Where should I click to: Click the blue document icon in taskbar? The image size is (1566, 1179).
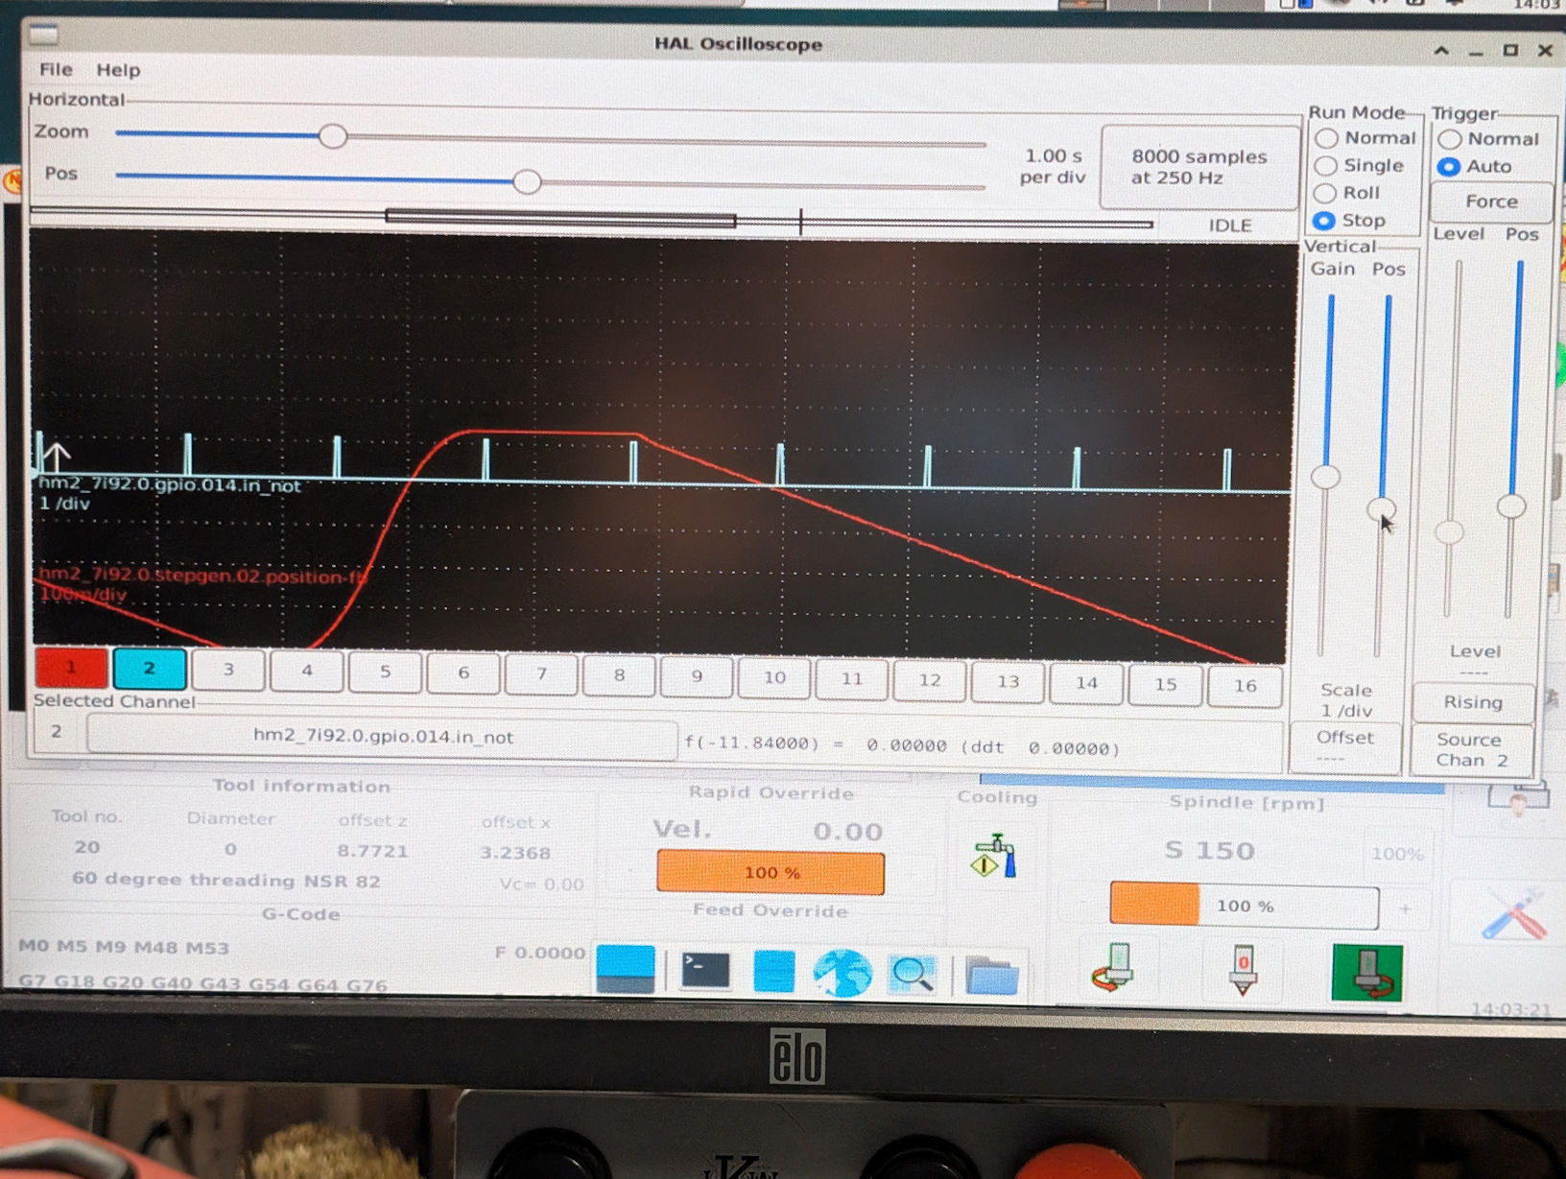[x=773, y=971]
